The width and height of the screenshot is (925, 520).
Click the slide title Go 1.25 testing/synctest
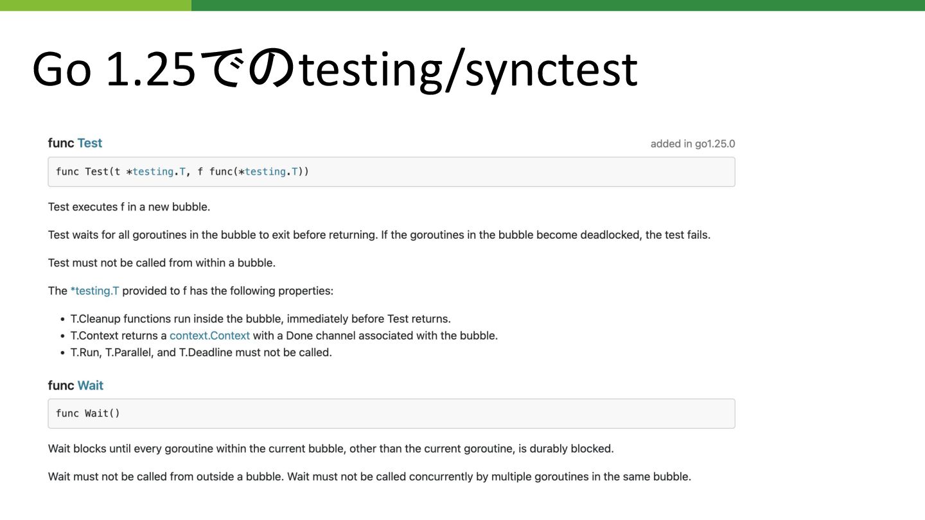tap(335, 69)
